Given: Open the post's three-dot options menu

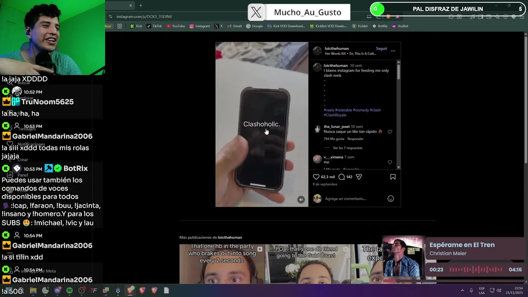Looking at the screenshot, I should pyautogui.click(x=393, y=51).
